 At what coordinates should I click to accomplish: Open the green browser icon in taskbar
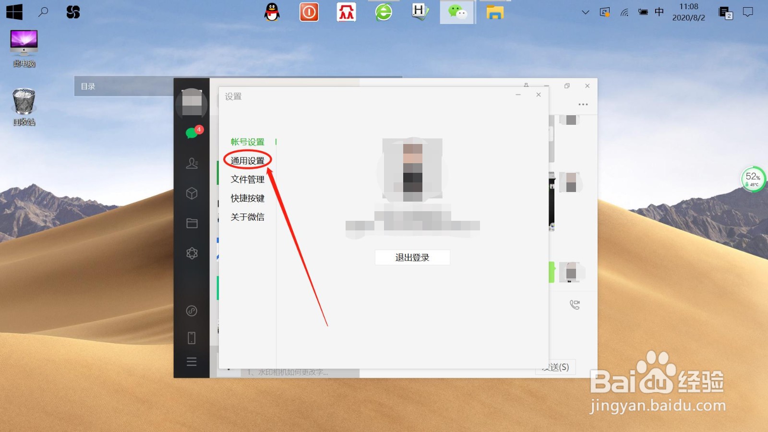(x=384, y=12)
